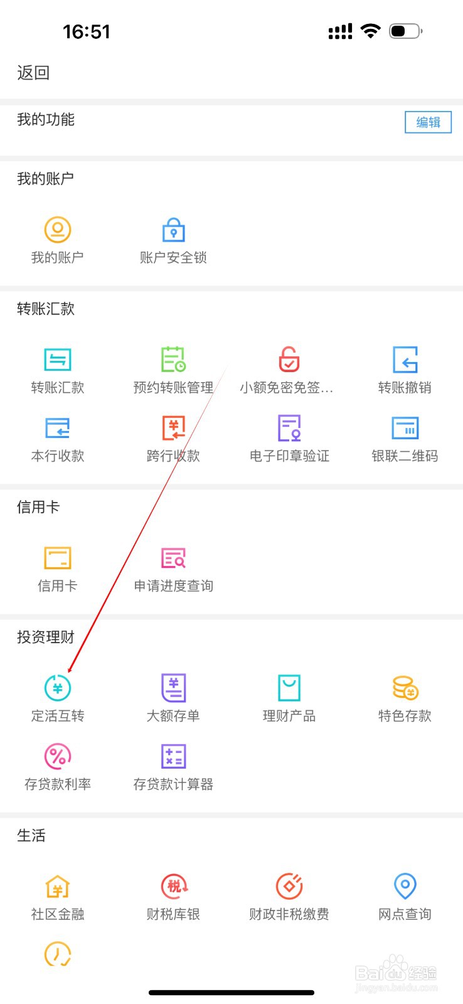463x1004 pixels.
Task: Open 网点查询 location pin icon
Action: click(x=405, y=886)
